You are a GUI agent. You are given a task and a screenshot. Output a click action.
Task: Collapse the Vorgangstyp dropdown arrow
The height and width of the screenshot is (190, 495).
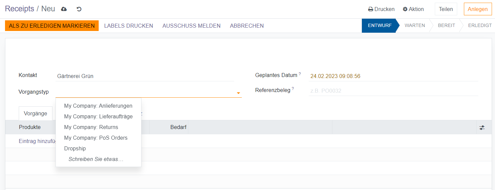[x=238, y=93]
